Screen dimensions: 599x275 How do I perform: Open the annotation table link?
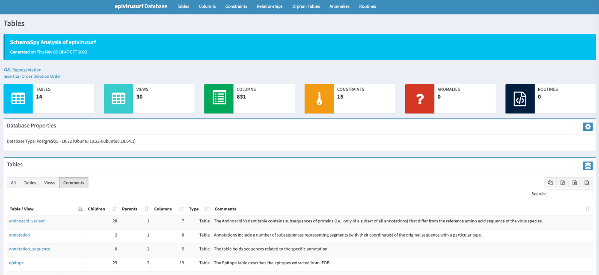(x=19, y=235)
